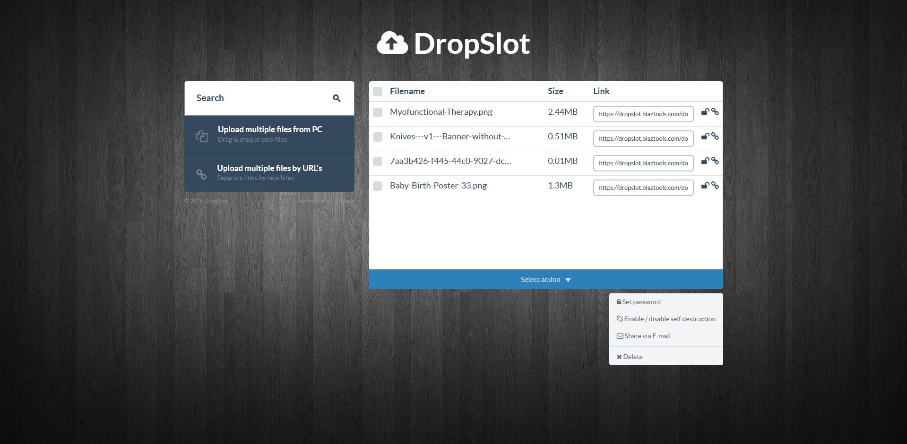Image resolution: width=907 pixels, height=444 pixels.
Task: Click the chain link icon in the Knives---v1---Banner row
Action: tap(715, 137)
